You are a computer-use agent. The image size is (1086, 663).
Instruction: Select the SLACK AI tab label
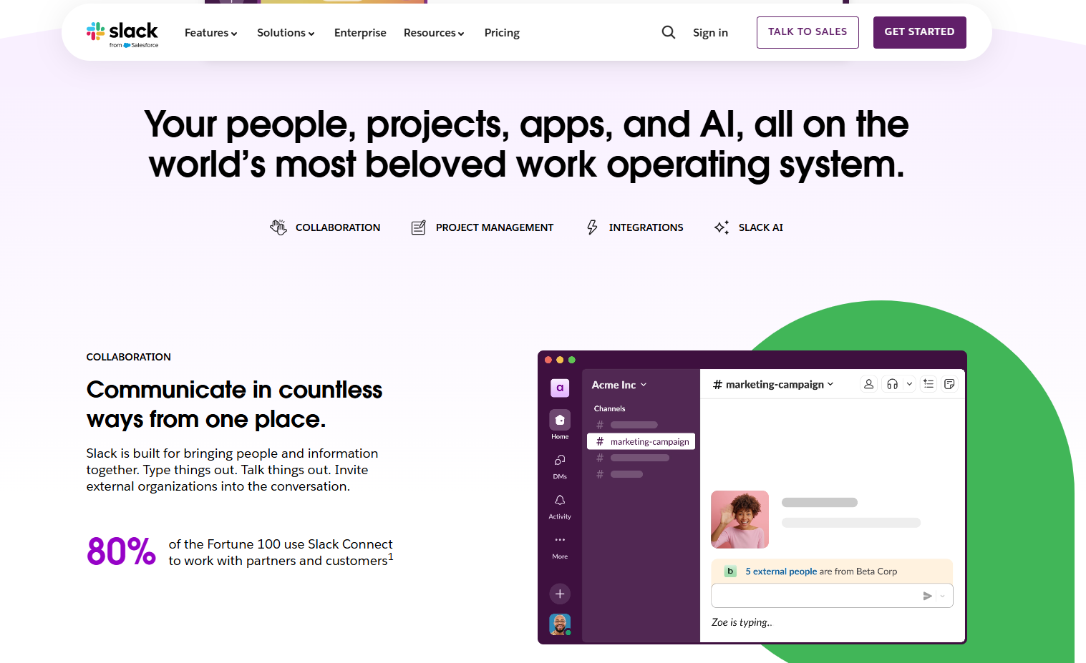[x=761, y=227]
